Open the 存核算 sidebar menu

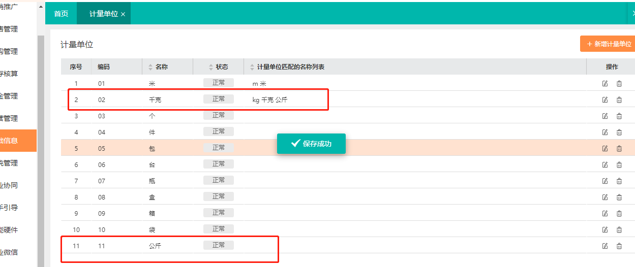coord(18,74)
